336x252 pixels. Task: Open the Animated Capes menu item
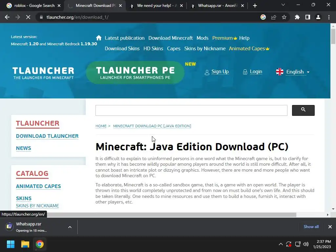(x=249, y=49)
